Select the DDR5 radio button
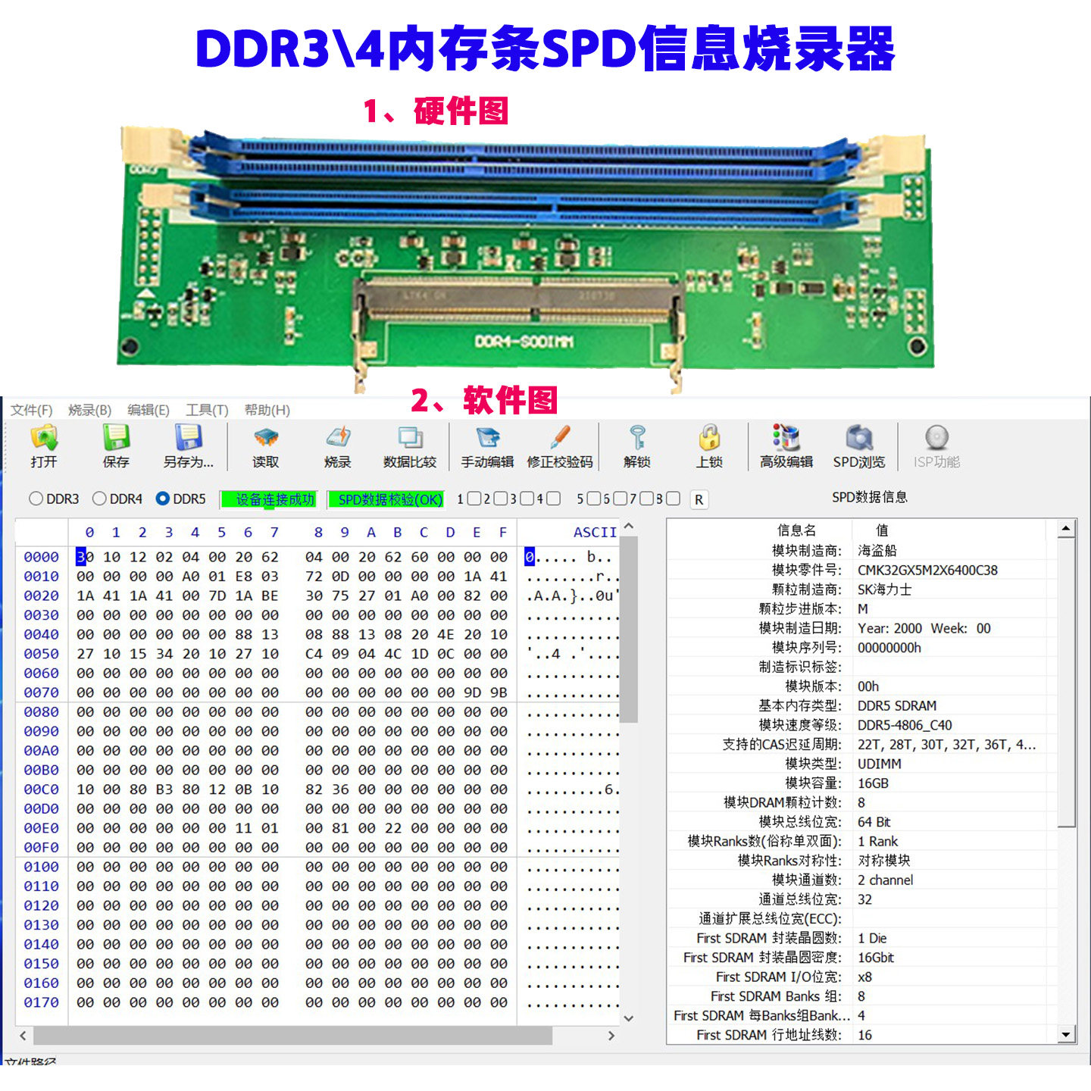The height and width of the screenshot is (1091, 1091). pyautogui.click(x=162, y=499)
